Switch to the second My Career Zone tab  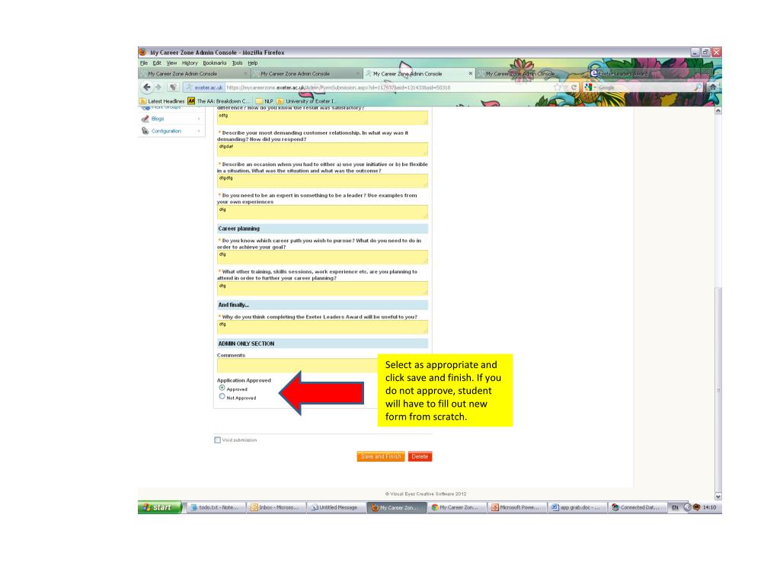click(x=306, y=74)
